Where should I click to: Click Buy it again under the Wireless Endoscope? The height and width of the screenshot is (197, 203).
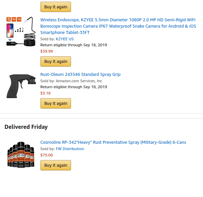pyautogui.click(x=56, y=62)
